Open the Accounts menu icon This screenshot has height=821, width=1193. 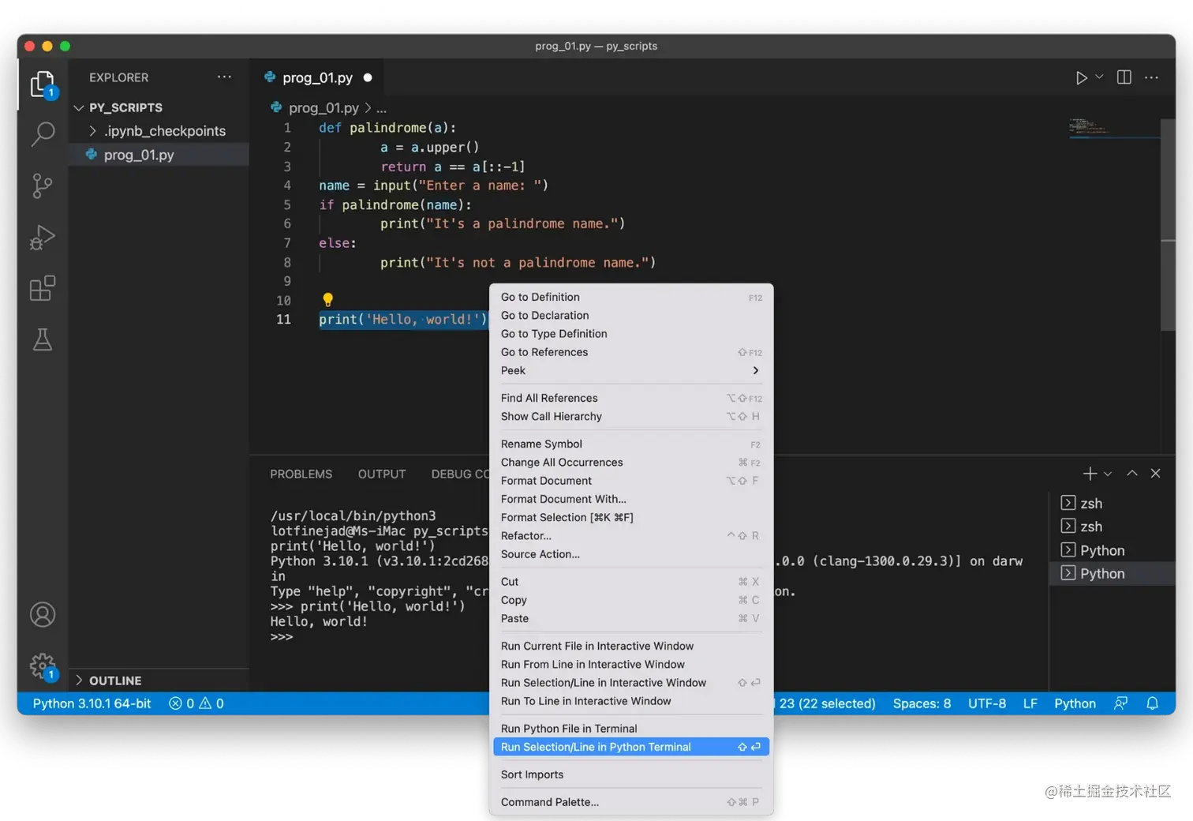point(43,614)
